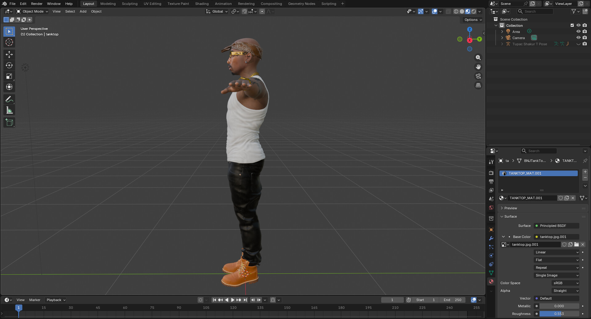Add a new material slot
Viewport: 591px width, 319px height.
point(585,172)
